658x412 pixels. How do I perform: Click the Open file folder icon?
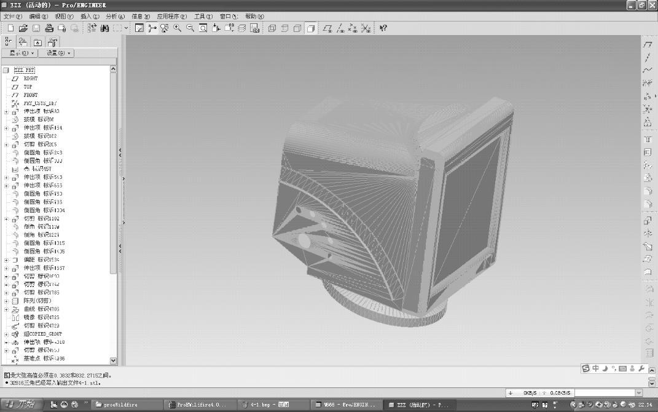[23, 28]
